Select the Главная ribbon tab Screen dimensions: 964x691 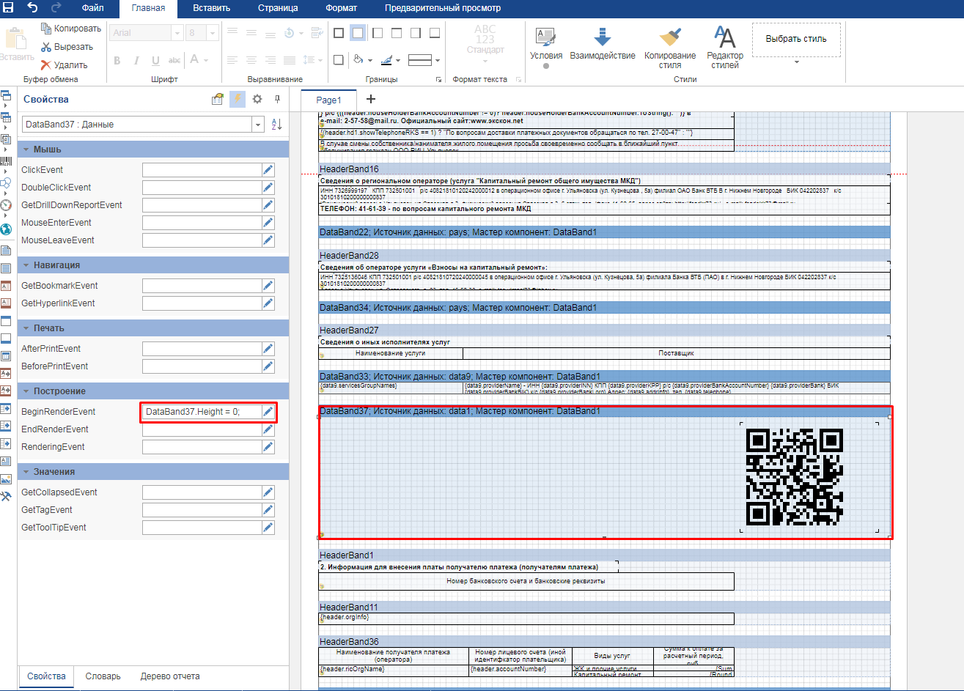point(148,8)
